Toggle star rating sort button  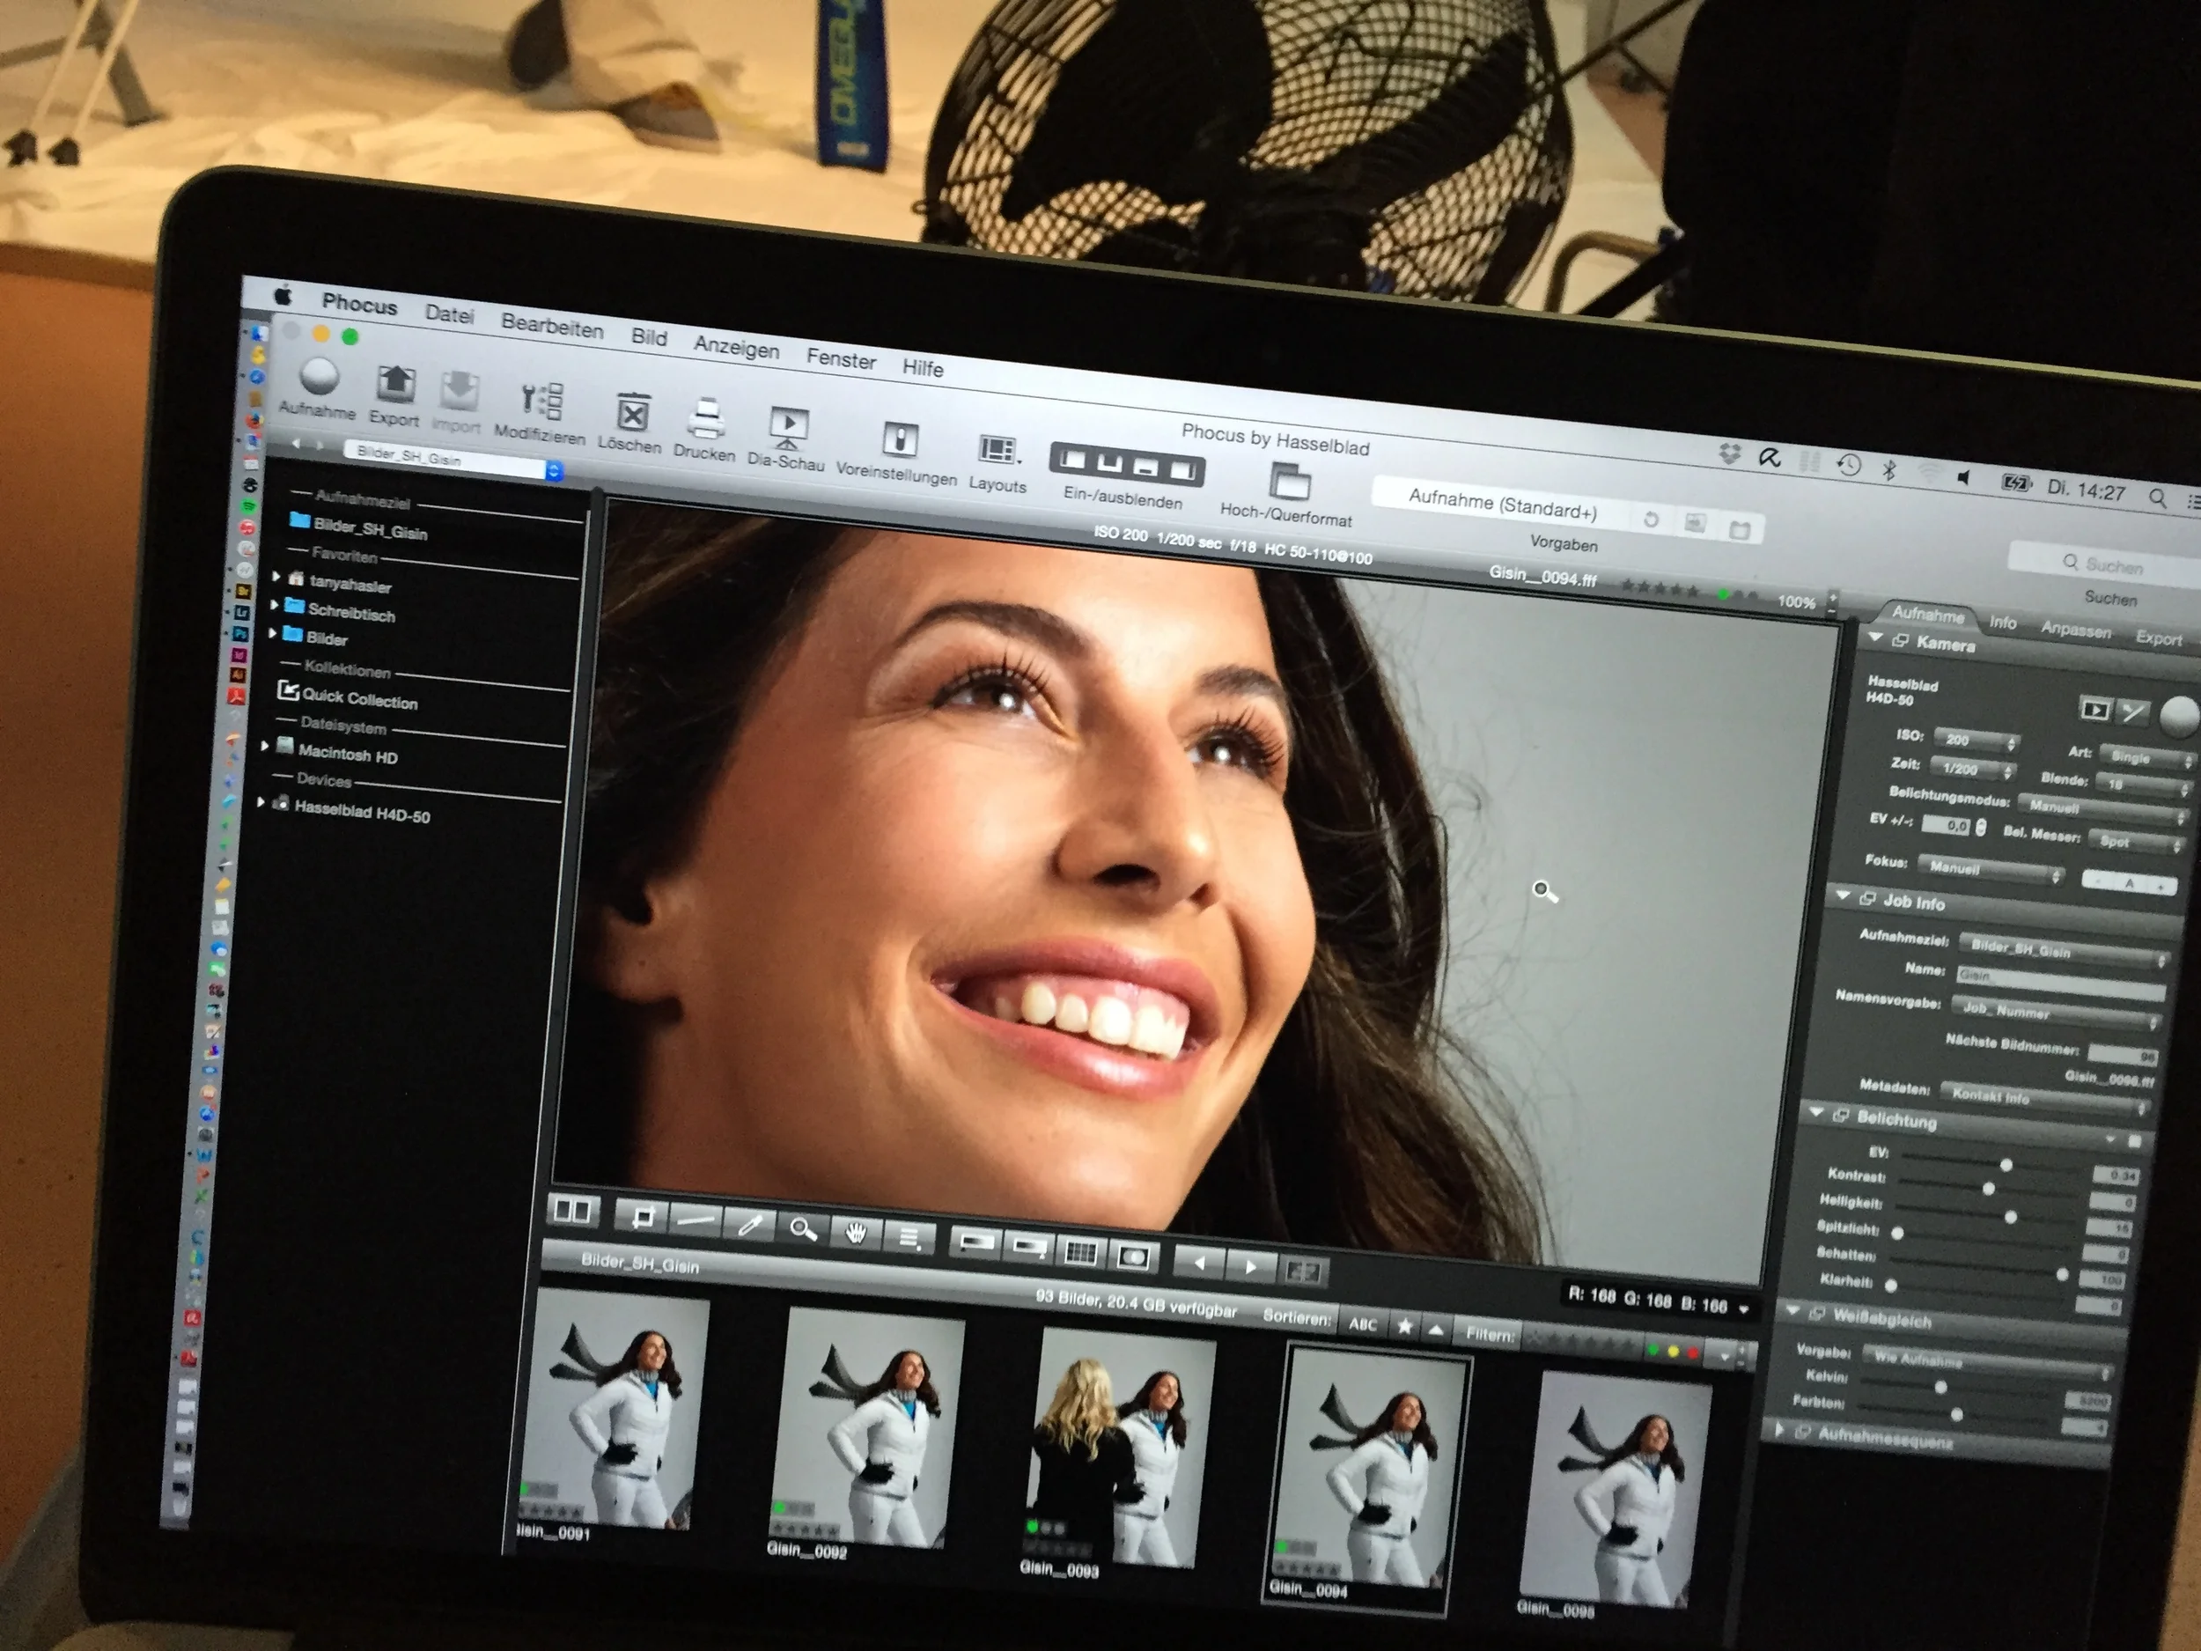coord(1404,1327)
